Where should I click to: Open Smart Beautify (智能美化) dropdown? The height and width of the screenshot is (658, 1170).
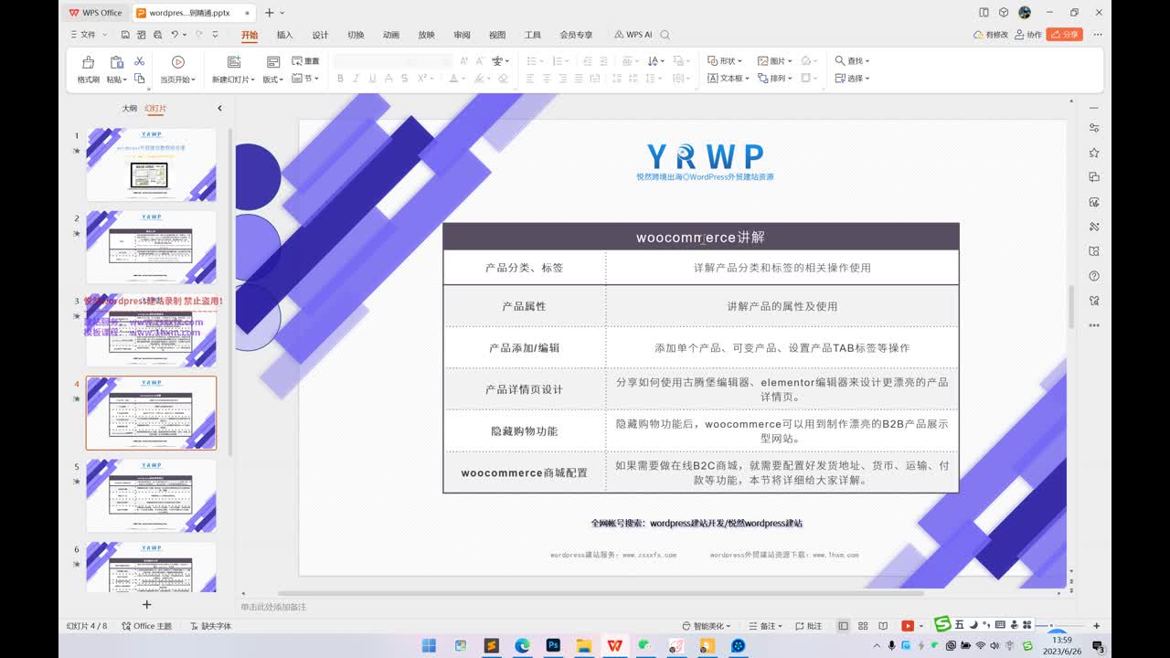(x=707, y=626)
